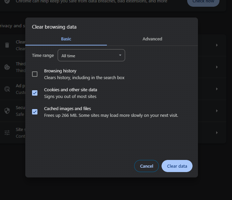Uncheck Cookies and other site data
Screen dimensions: 232x200
click(x=35, y=93)
